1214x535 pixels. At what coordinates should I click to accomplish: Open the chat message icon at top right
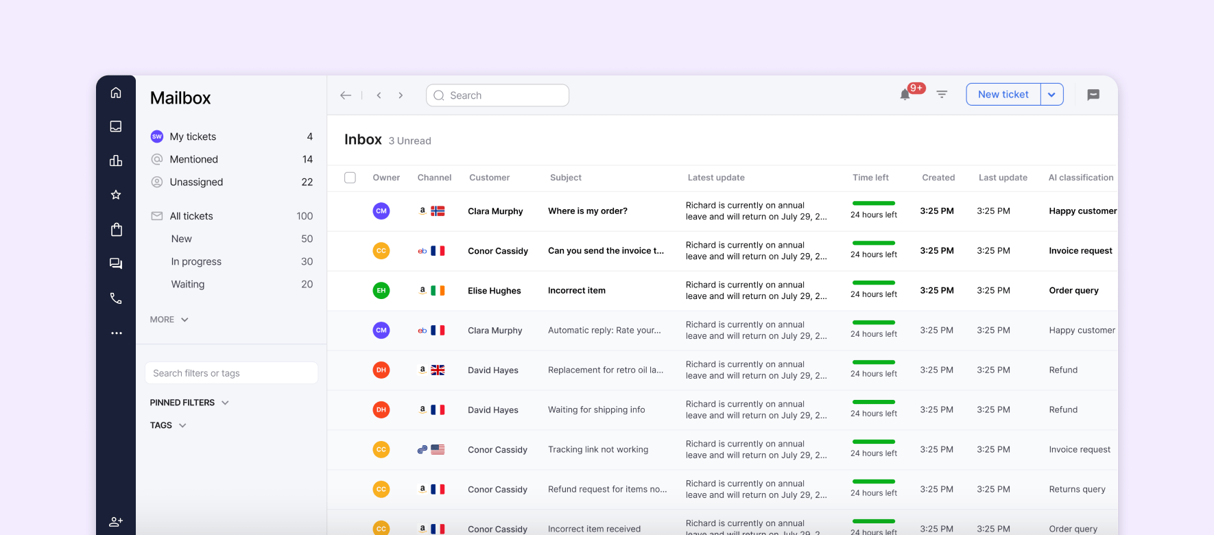[x=1093, y=95]
